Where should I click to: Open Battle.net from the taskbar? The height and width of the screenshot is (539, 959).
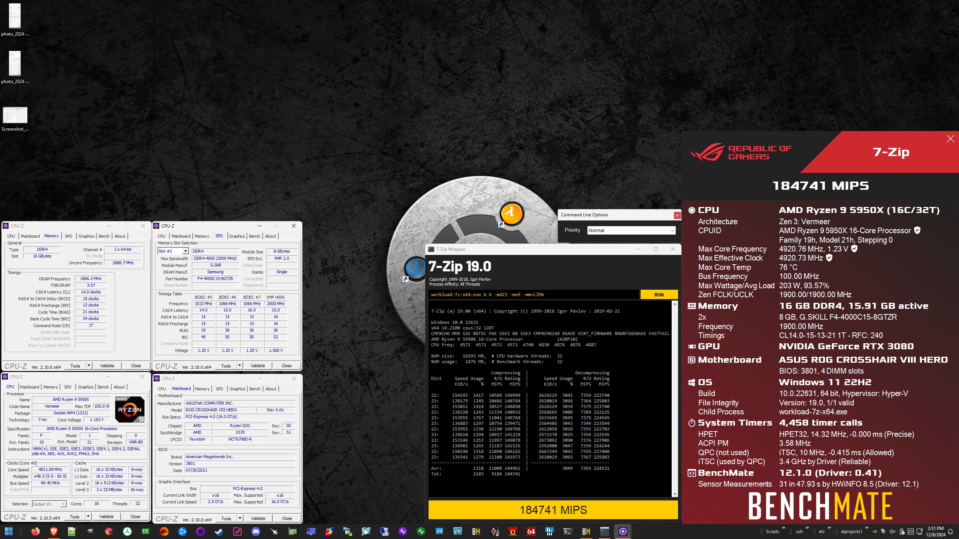coord(182,531)
